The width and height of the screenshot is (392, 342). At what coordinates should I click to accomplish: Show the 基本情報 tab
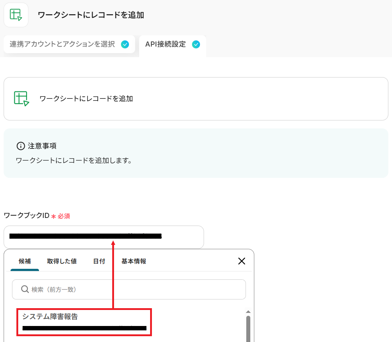(x=134, y=261)
